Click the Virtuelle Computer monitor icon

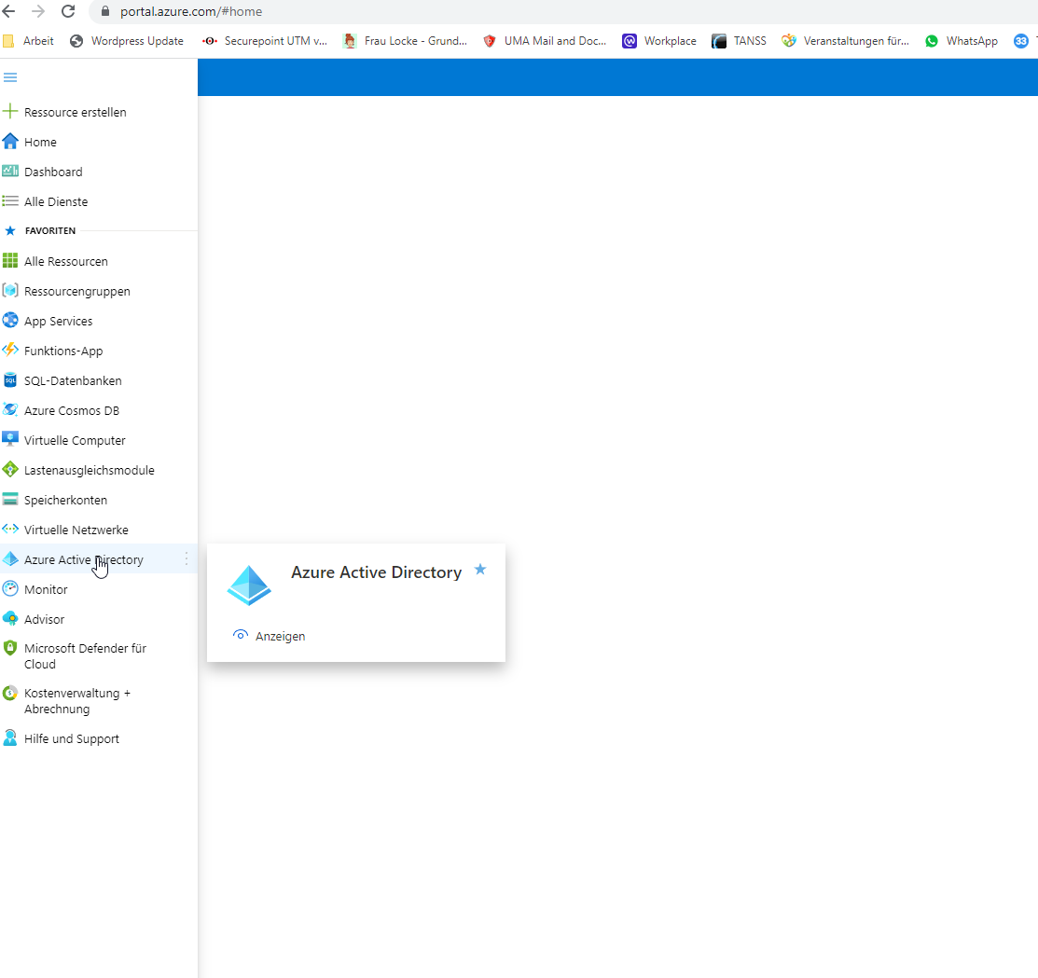(10, 440)
